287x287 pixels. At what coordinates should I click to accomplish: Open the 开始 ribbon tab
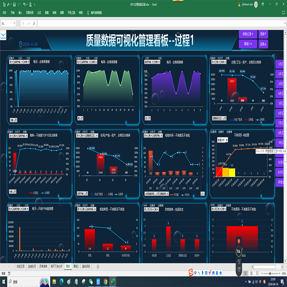point(13,13)
